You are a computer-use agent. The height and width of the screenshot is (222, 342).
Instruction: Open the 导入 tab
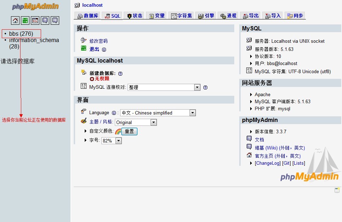tap(273, 16)
